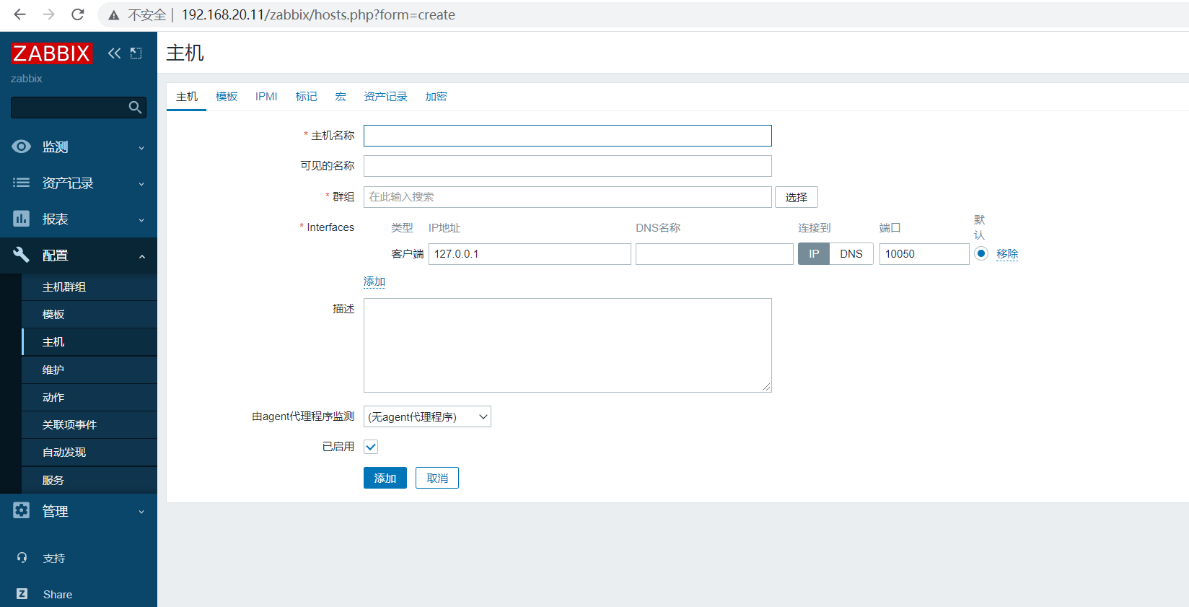Click the browser address bar URL
Screen dimensions: 1189x607
pos(318,14)
